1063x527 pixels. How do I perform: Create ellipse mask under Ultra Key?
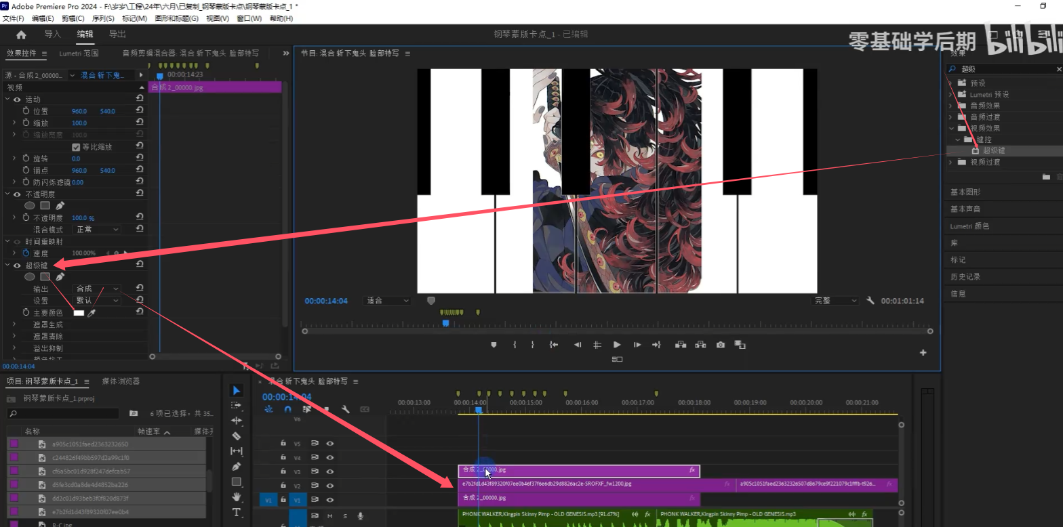pos(30,276)
